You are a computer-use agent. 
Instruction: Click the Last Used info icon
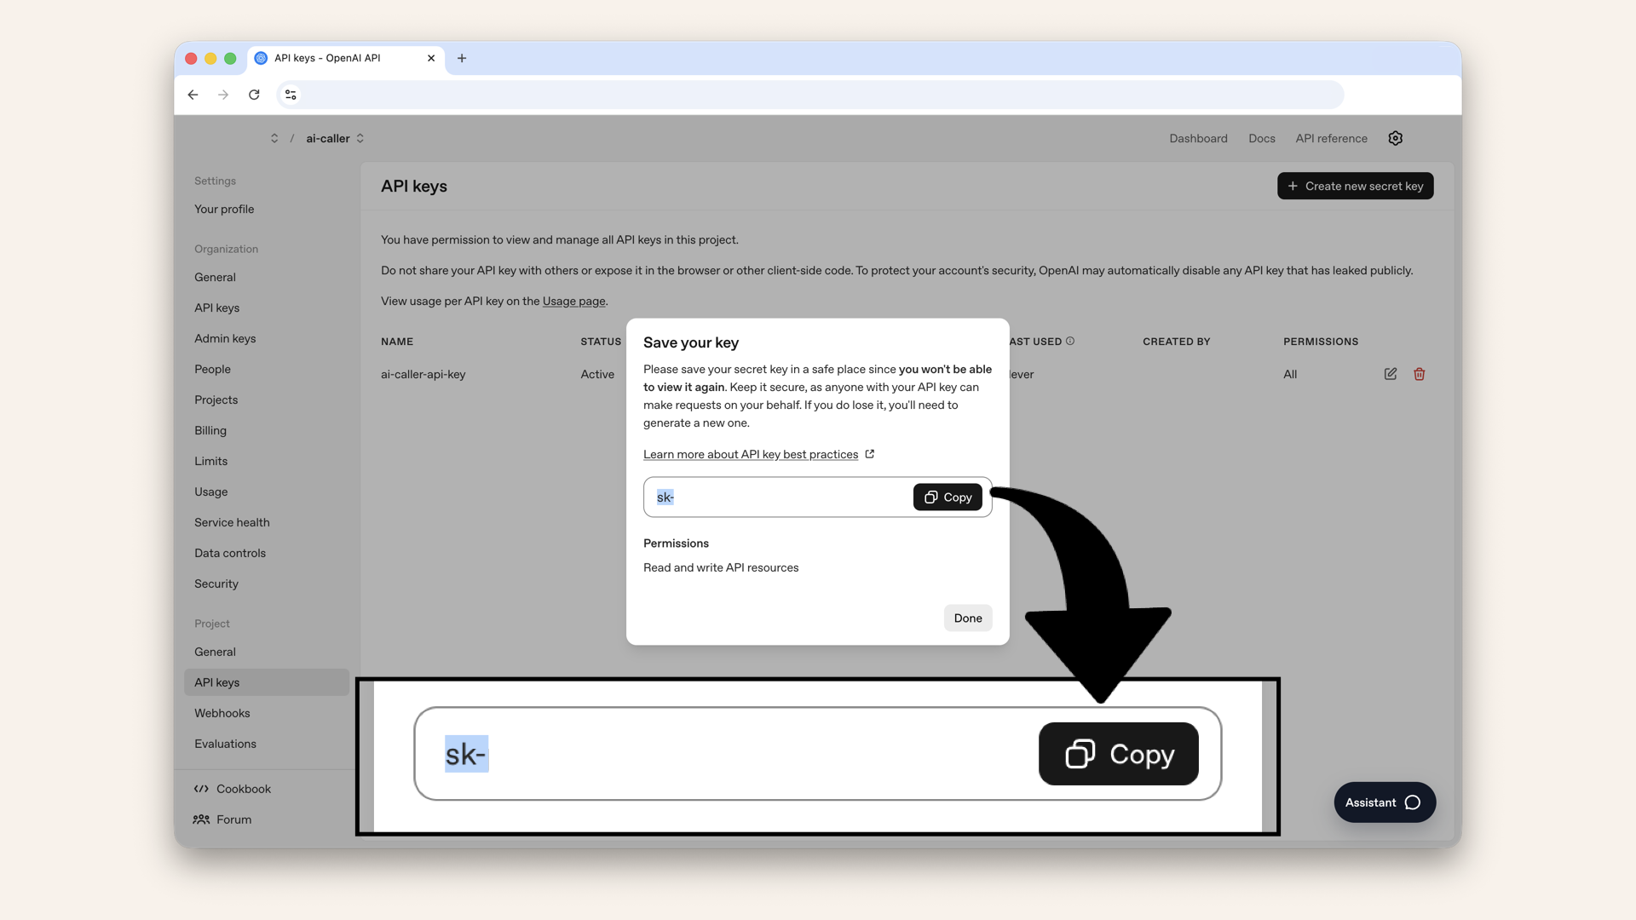1070,341
